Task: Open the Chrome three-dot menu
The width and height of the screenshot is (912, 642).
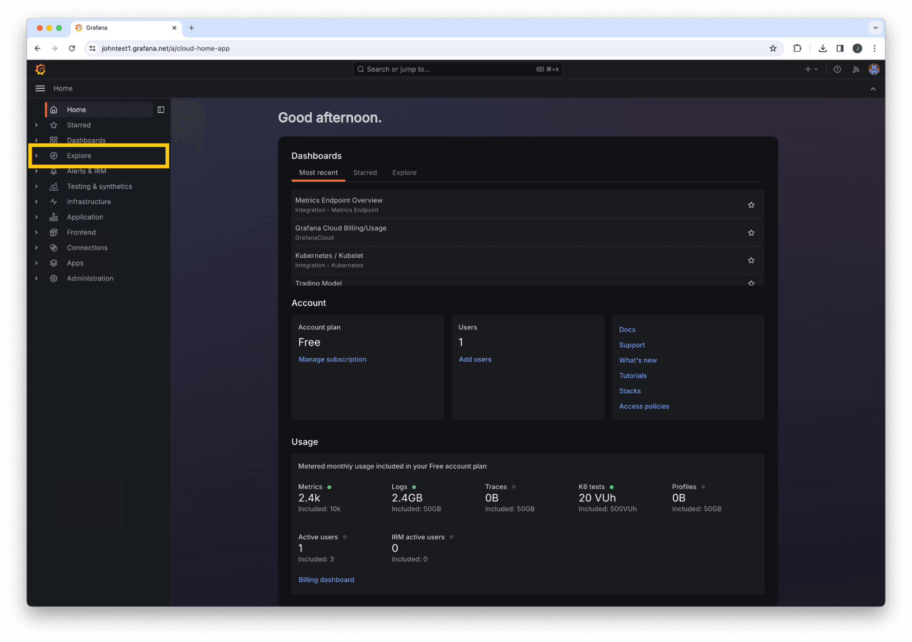Action: tap(875, 48)
